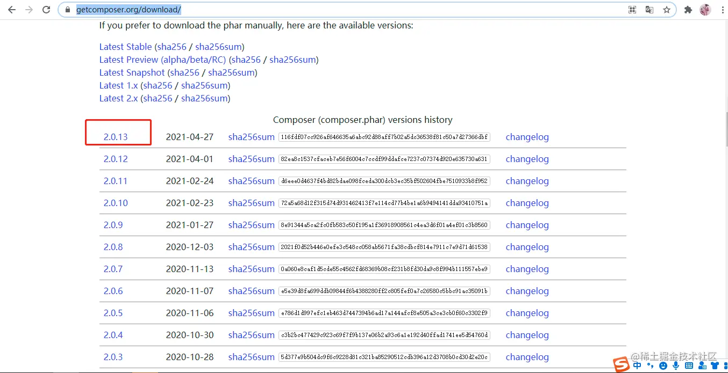This screenshot has height=373, width=728.
Task: Download Composer version 2.0.12
Action: [116, 159]
